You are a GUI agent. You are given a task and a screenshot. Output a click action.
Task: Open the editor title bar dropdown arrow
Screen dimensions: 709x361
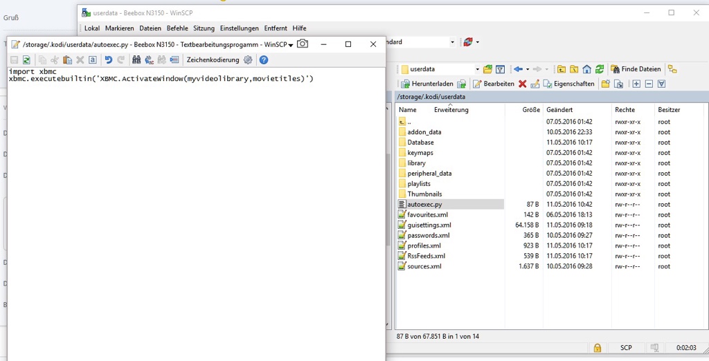click(x=291, y=45)
